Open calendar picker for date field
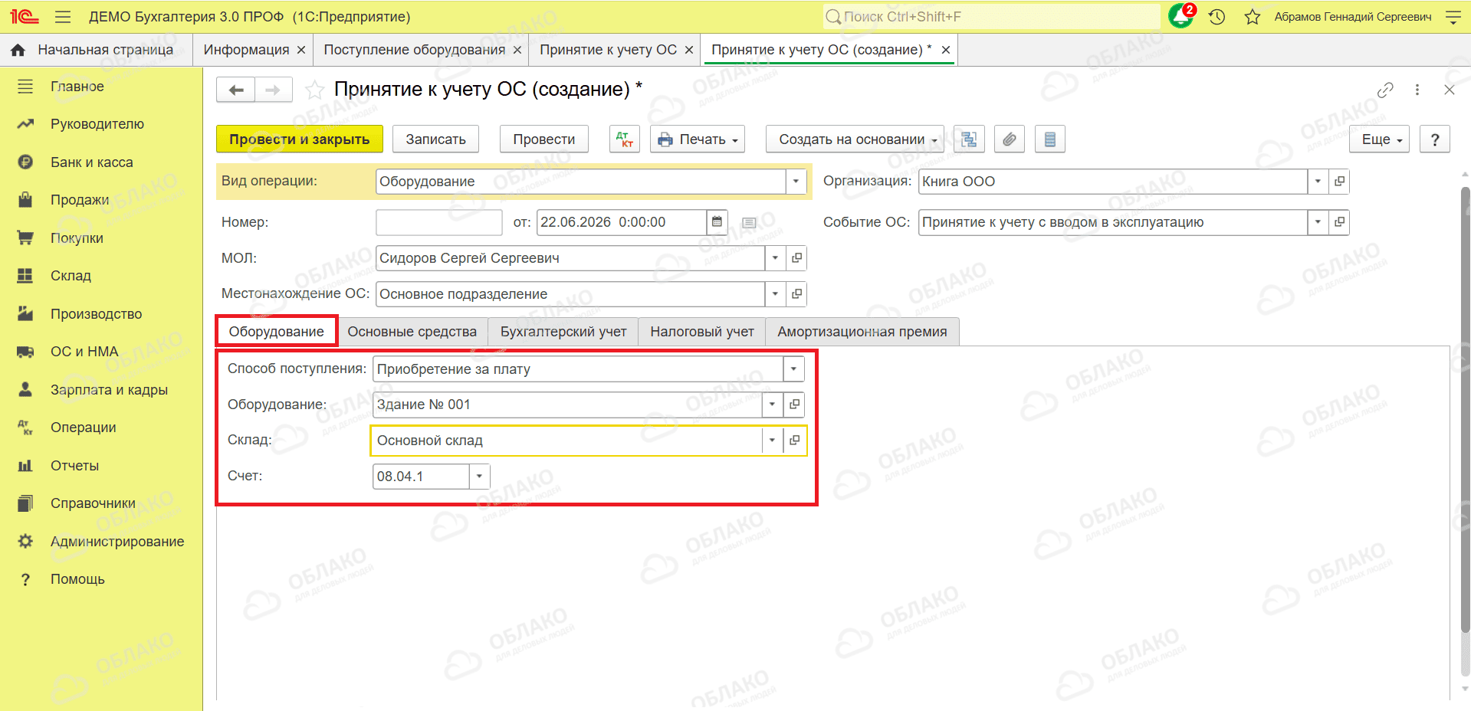 click(717, 222)
